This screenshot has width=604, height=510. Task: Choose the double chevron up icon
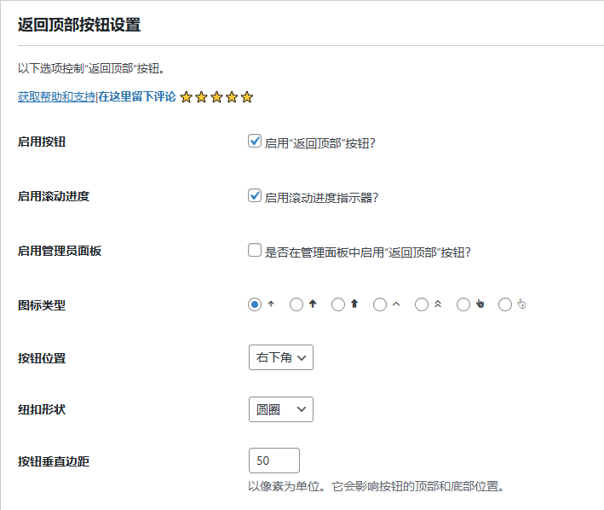[422, 304]
